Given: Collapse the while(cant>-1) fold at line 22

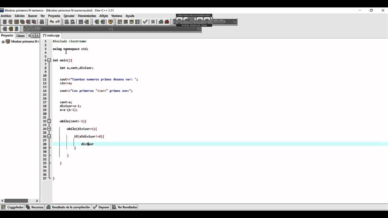Looking at the screenshot, I should pos(49,121).
